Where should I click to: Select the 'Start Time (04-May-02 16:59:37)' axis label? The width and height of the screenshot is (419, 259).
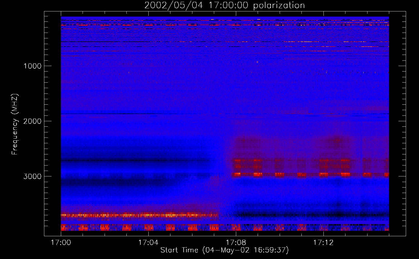(225, 250)
